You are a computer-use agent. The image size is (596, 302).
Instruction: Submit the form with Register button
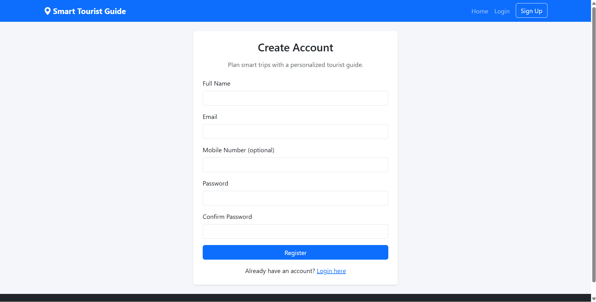point(295,252)
